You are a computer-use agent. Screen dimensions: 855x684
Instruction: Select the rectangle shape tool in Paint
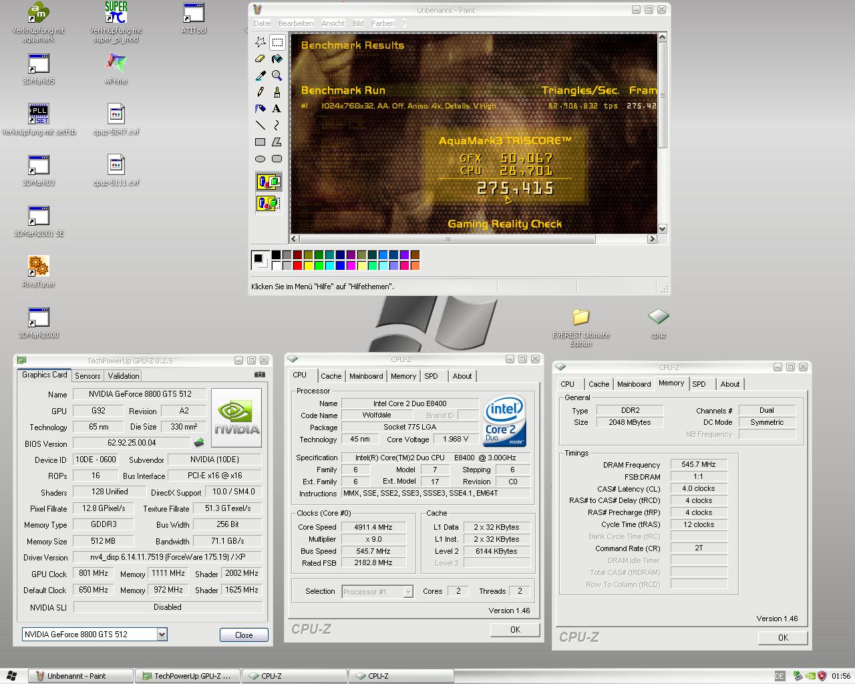pos(261,142)
